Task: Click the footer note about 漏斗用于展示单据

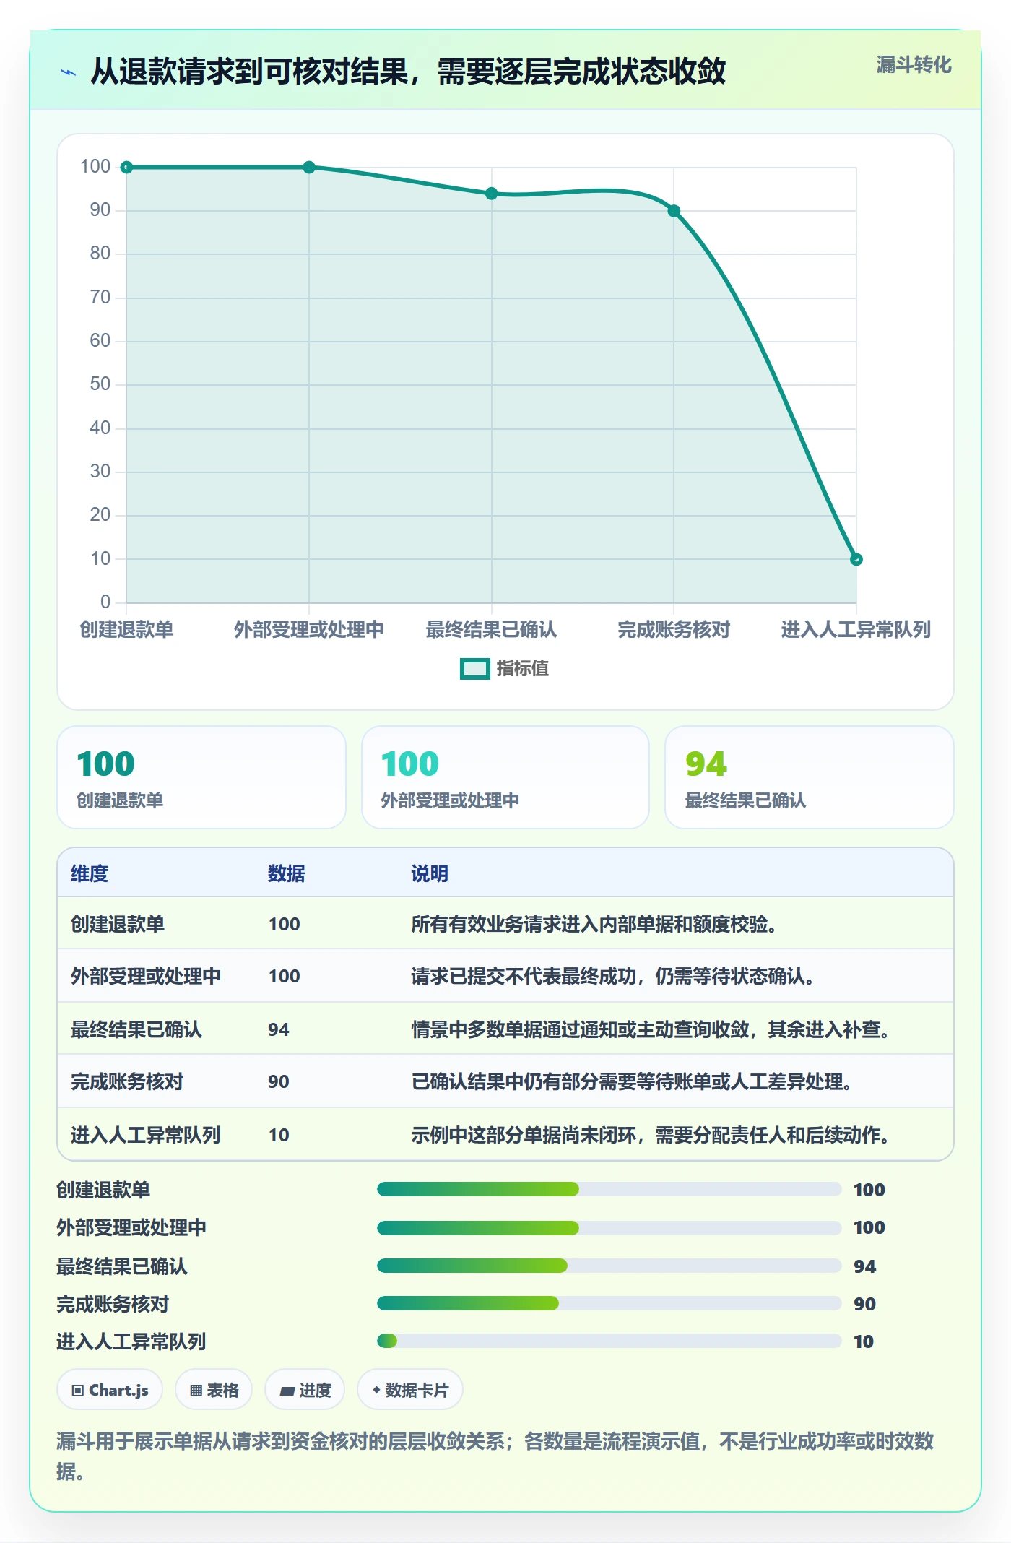Action: coord(495,1456)
